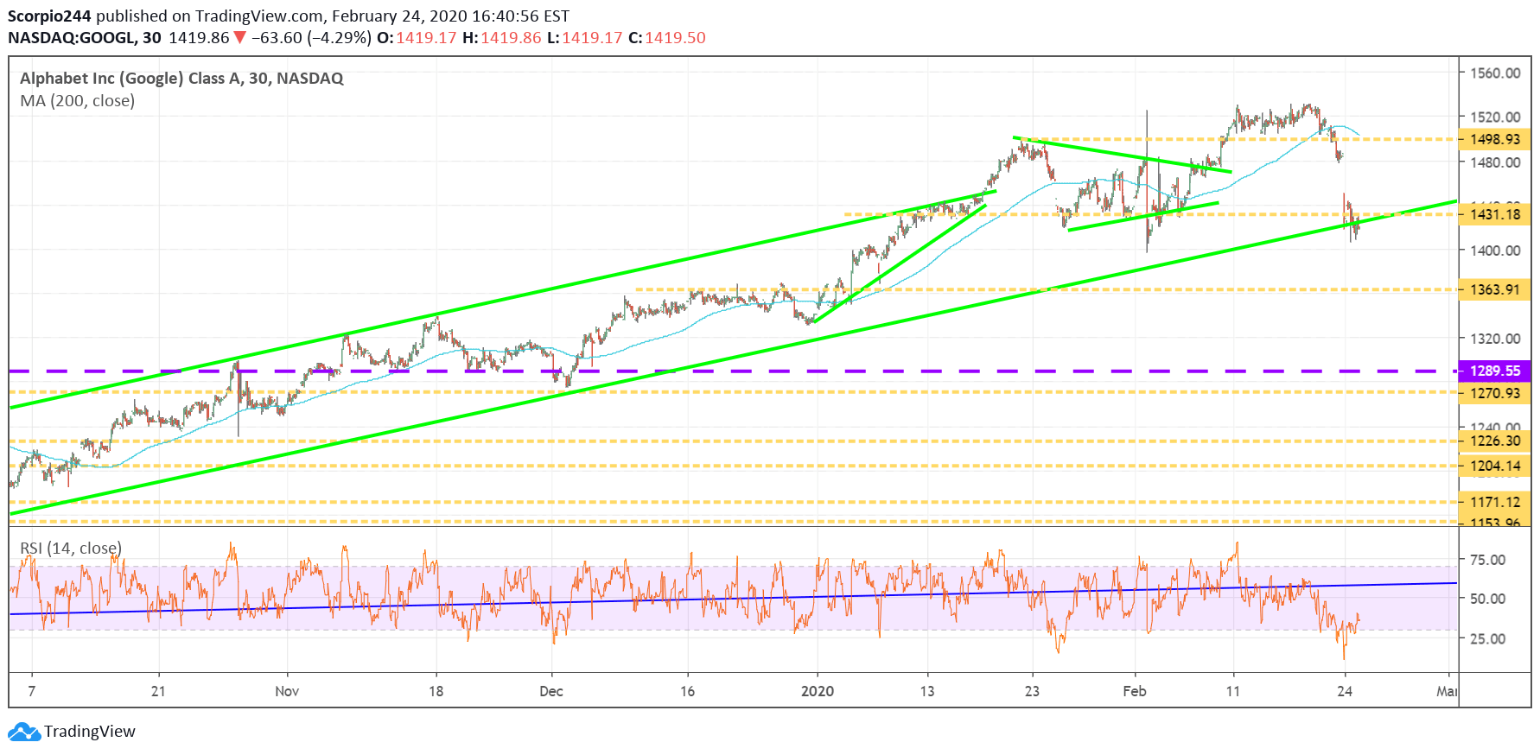Click the RSI 25.00 axis value

point(1488,639)
